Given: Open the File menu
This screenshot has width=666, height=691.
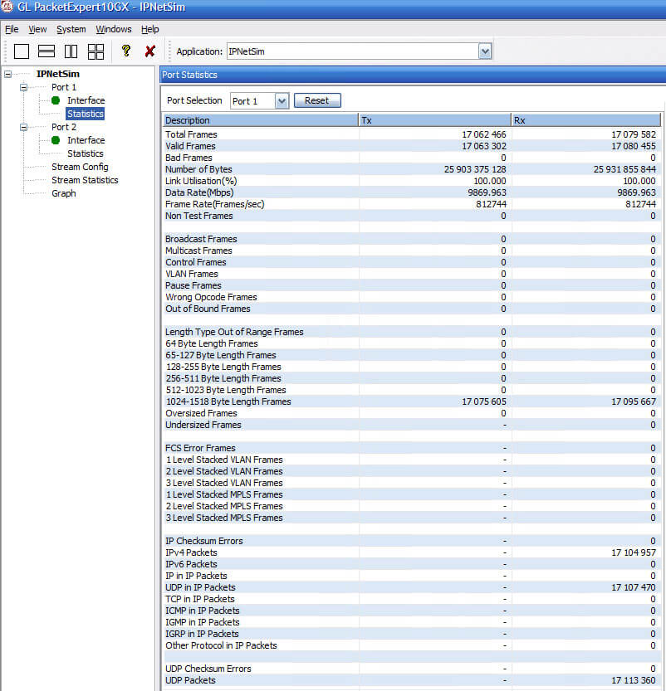Looking at the screenshot, I should (12, 29).
